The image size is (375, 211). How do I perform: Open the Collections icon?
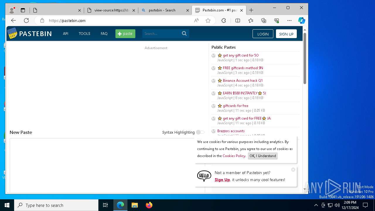pyautogui.click(x=264, y=21)
